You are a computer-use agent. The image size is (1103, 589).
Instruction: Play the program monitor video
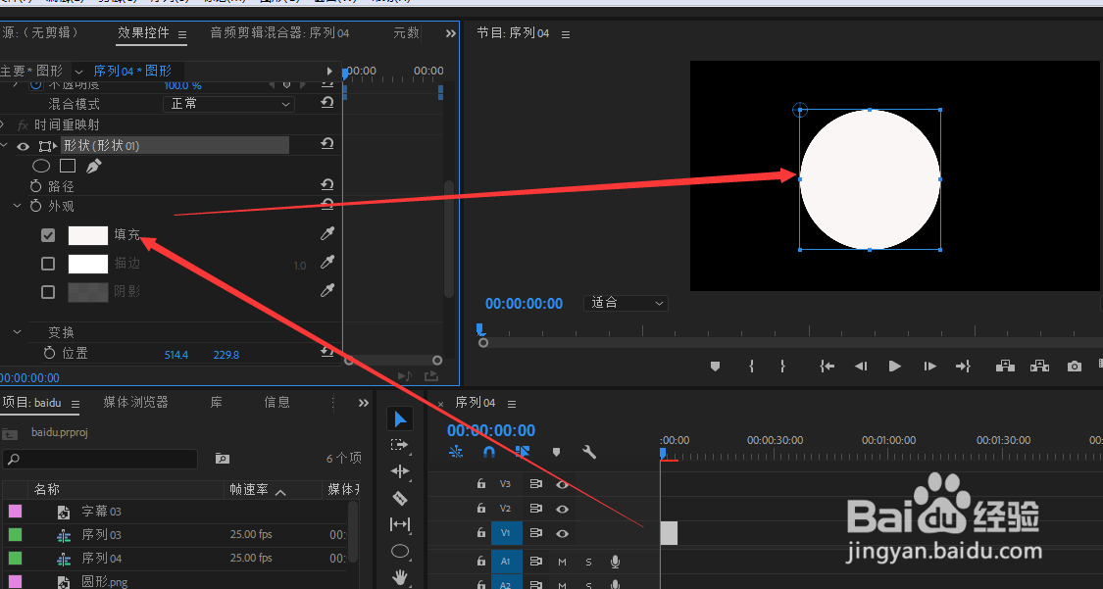pos(895,367)
